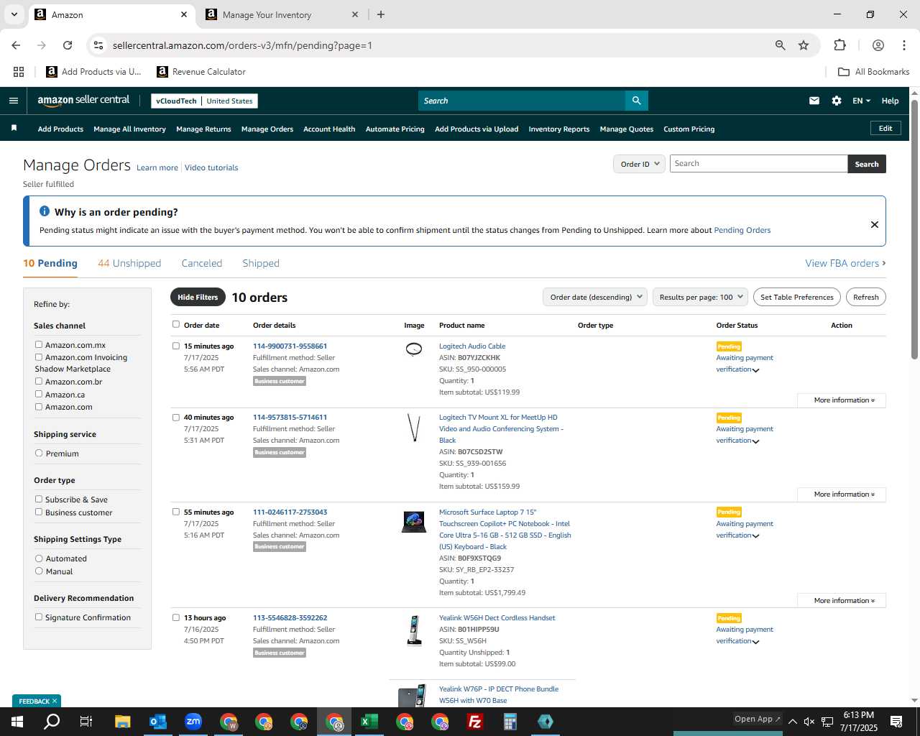Open the settings gear icon
This screenshot has height=736, width=920.
coord(837,101)
